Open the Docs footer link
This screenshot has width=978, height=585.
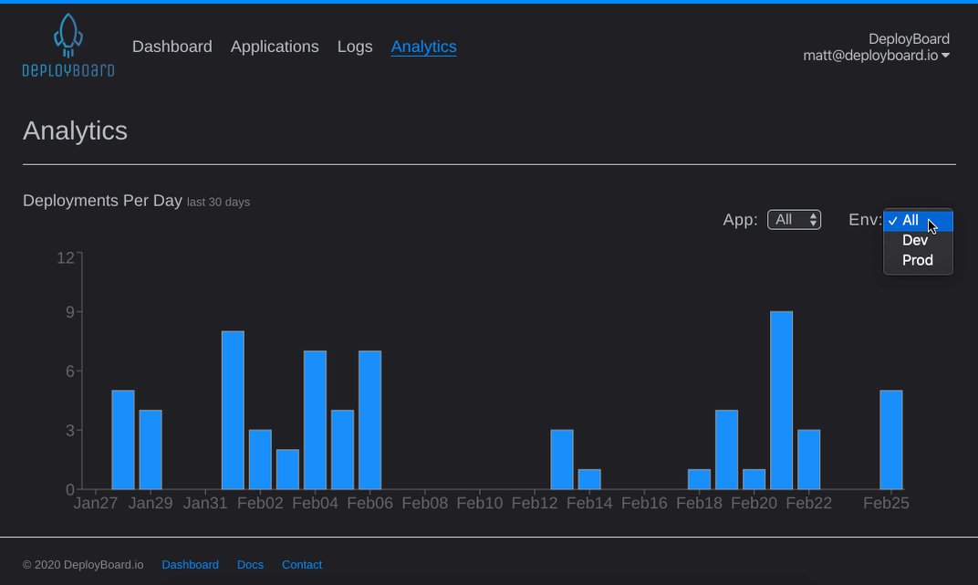(250, 565)
